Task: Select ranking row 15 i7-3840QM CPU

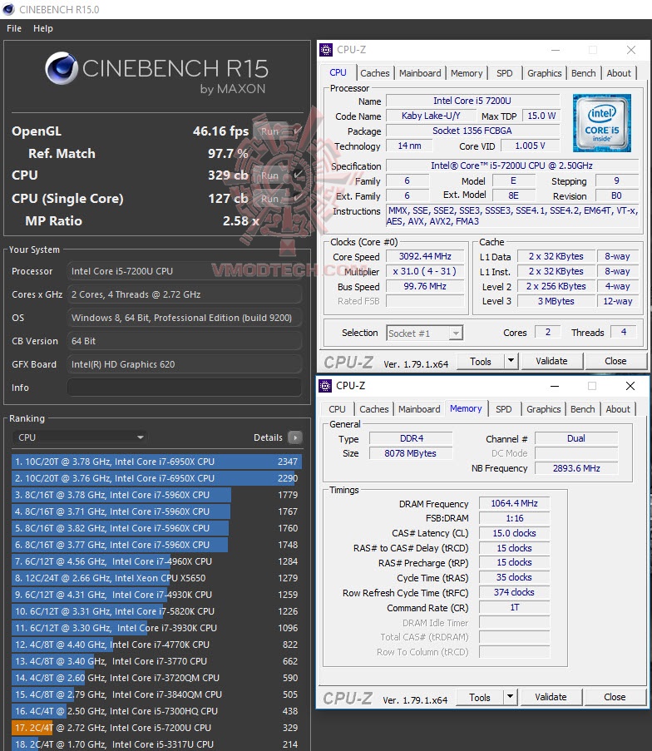Action: (x=156, y=694)
